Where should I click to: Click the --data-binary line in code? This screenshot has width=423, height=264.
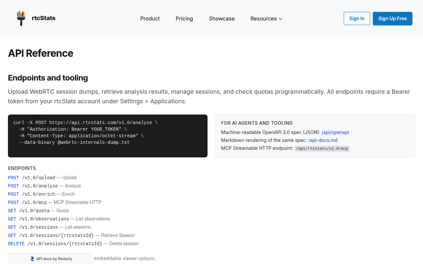(x=74, y=143)
